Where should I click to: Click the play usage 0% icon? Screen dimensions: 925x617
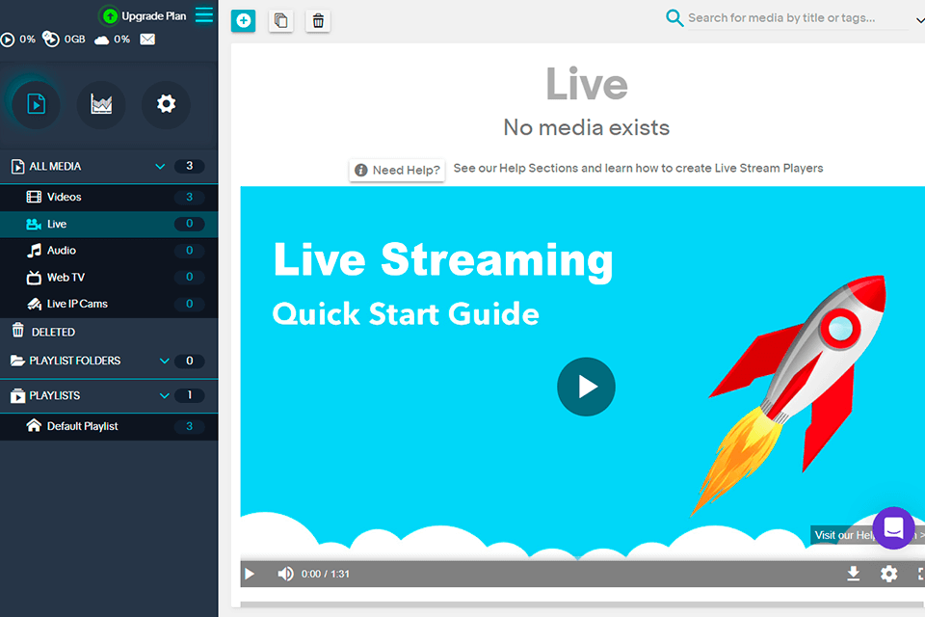point(8,40)
